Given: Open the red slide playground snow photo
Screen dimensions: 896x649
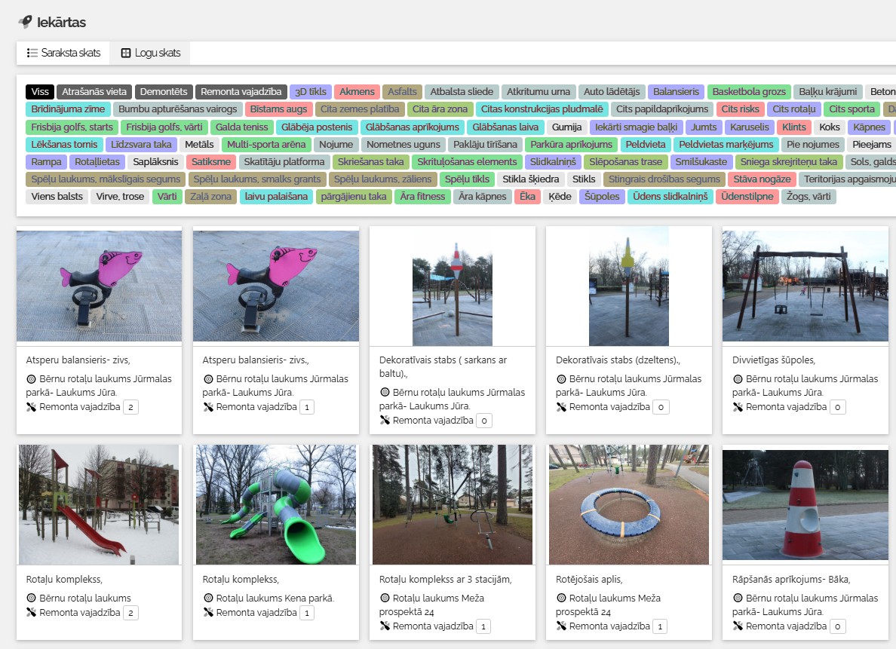Looking at the screenshot, I should coord(99,504).
